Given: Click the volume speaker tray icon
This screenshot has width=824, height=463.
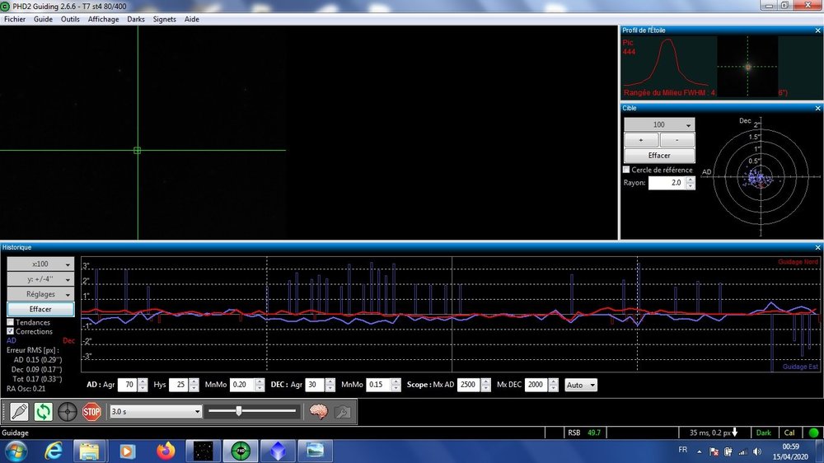Looking at the screenshot, I should pos(757,451).
